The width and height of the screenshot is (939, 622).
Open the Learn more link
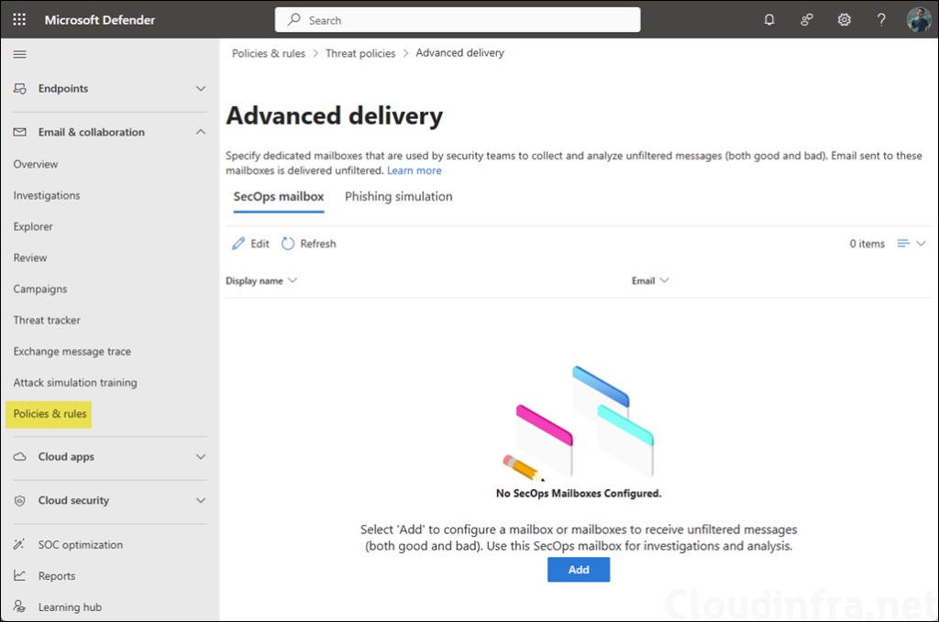click(x=414, y=170)
